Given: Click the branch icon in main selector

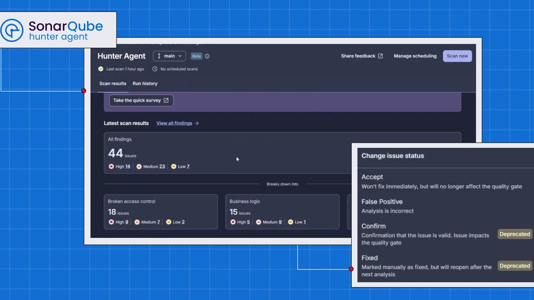Looking at the screenshot, I should [159, 56].
